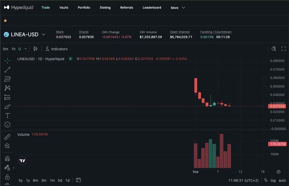This screenshot has width=289, height=186.
Task: Click the first large red candlestick
Action: click(x=196, y=85)
